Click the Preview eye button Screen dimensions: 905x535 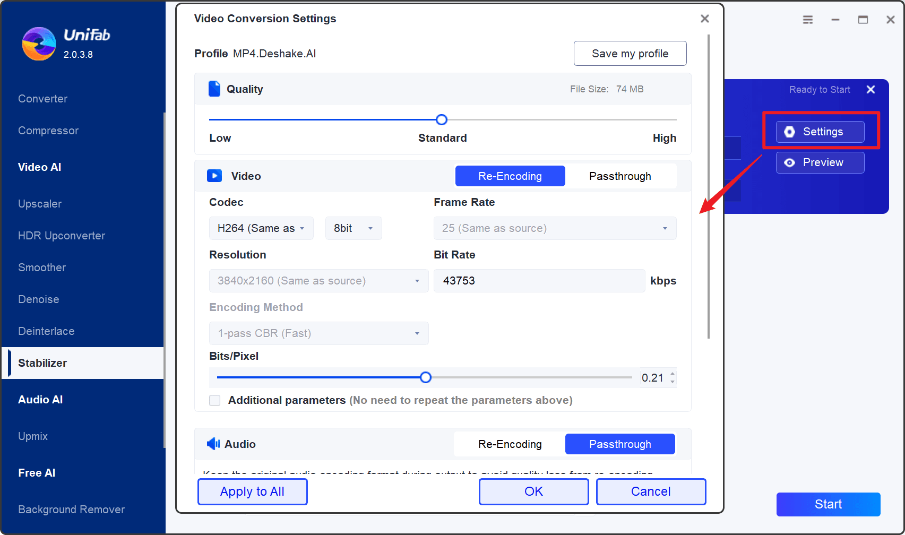[x=820, y=162]
